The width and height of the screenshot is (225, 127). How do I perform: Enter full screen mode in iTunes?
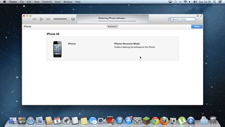[x=201, y=16]
